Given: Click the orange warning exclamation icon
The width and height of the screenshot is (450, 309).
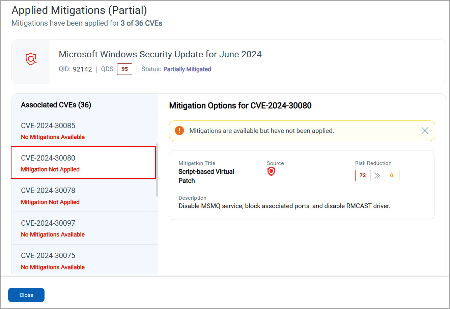Looking at the screenshot, I should coord(179,131).
